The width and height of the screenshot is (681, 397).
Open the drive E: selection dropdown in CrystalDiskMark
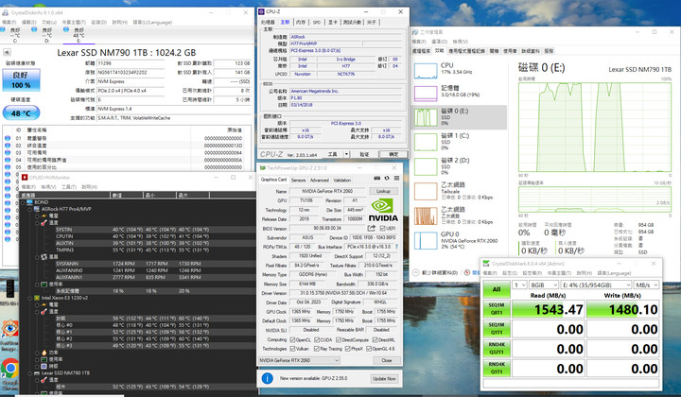pyautogui.click(x=596, y=285)
